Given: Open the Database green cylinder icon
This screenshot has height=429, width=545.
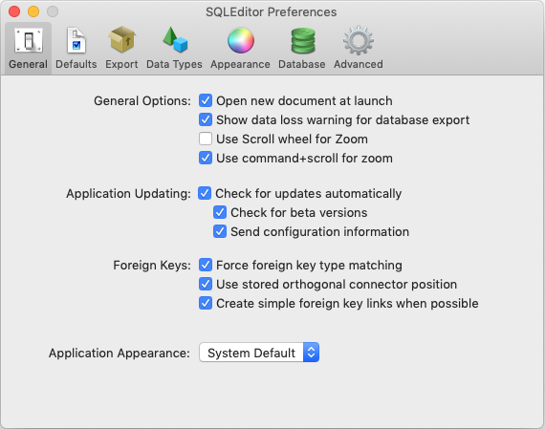Looking at the screenshot, I should coord(303,41).
